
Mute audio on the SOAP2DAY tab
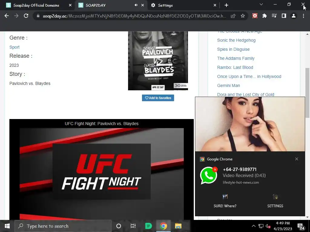(x=136, y=5)
